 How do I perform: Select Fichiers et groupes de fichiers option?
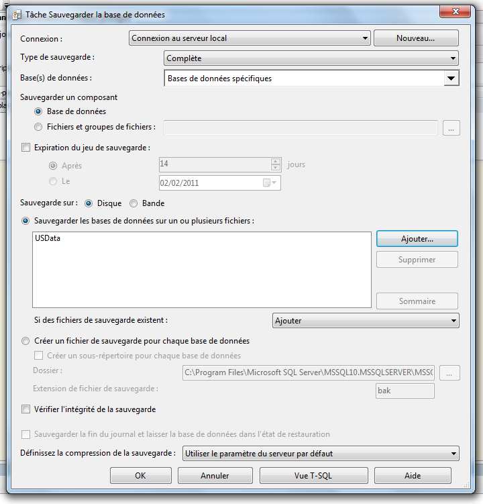click(38, 127)
